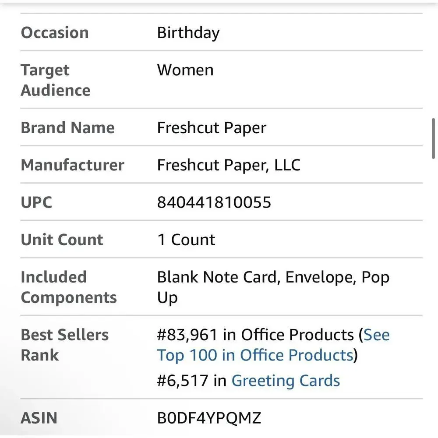Image resolution: width=438 pixels, height=438 pixels.
Task: Click the Manufacturer value Freshcut Paper, LLC
Action: 229,165
